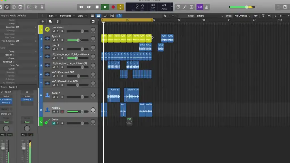The width and height of the screenshot is (290, 163).
Task: Open the track header options box icon
Action: (x=93, y=22)
